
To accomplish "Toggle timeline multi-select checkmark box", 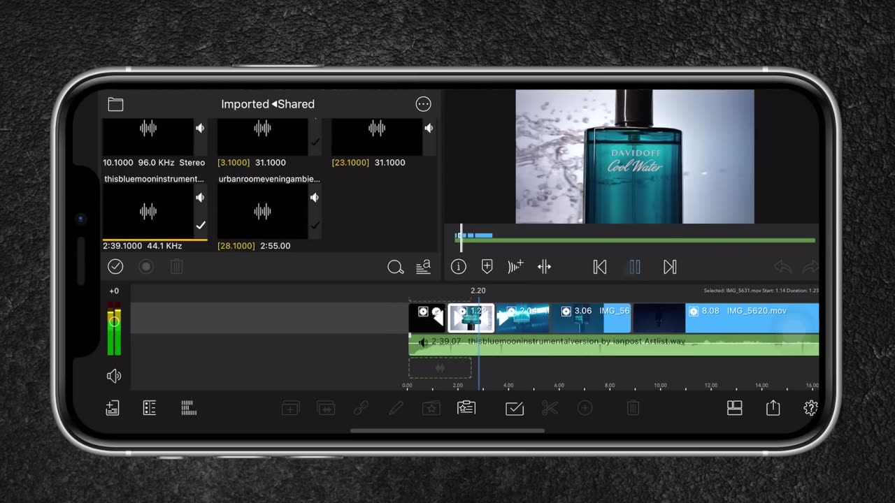I will (x=515, y=409).
